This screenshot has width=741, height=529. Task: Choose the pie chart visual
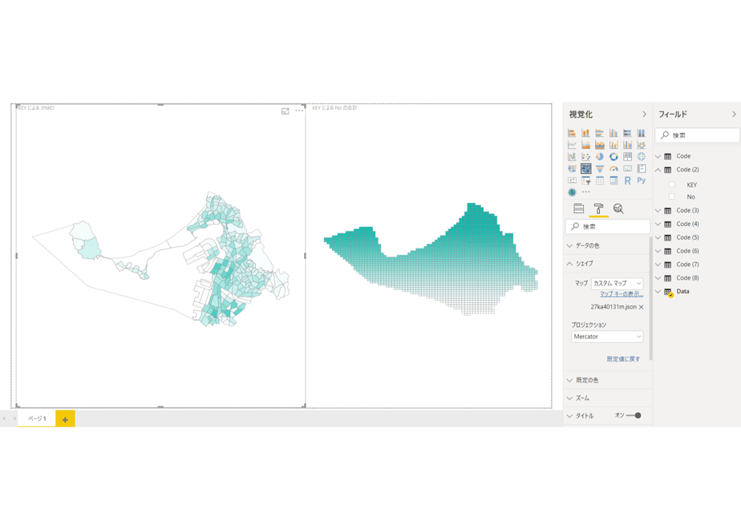600,156
